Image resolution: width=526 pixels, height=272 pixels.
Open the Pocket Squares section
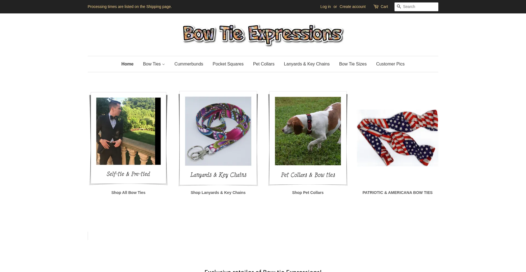(228, 64)
